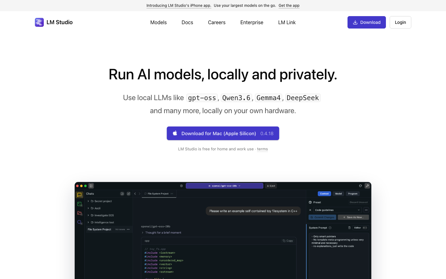The width and height of the screenshot is (446, 279).
Task: Open the Careers page
Action: pyautogui.click(x=217, y=22)
